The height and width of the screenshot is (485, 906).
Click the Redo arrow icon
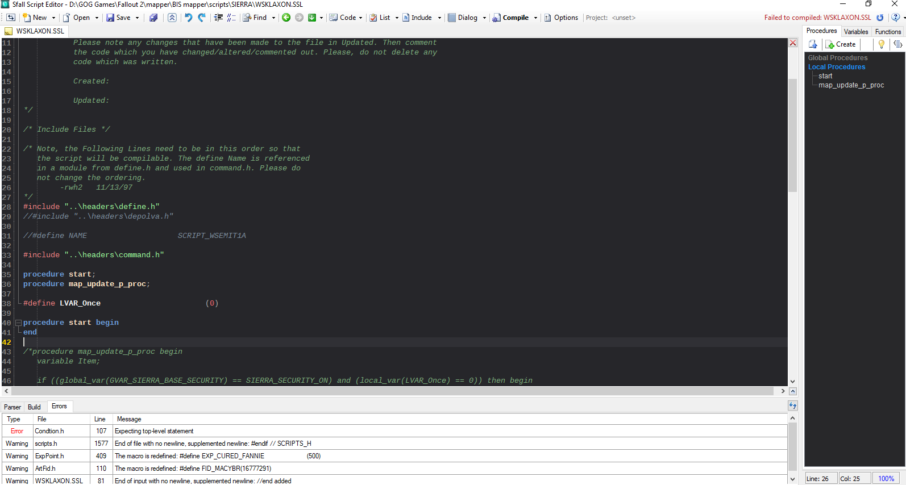(202, 18)
